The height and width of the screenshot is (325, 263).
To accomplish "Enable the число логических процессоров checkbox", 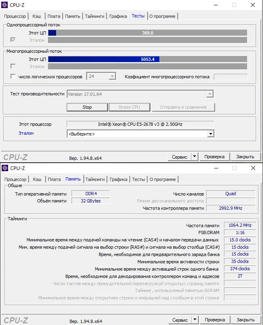I will 13,77.
